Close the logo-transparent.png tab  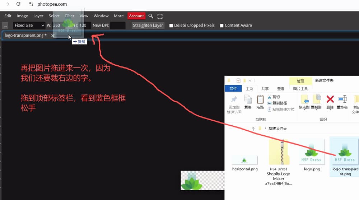[53, 36]
